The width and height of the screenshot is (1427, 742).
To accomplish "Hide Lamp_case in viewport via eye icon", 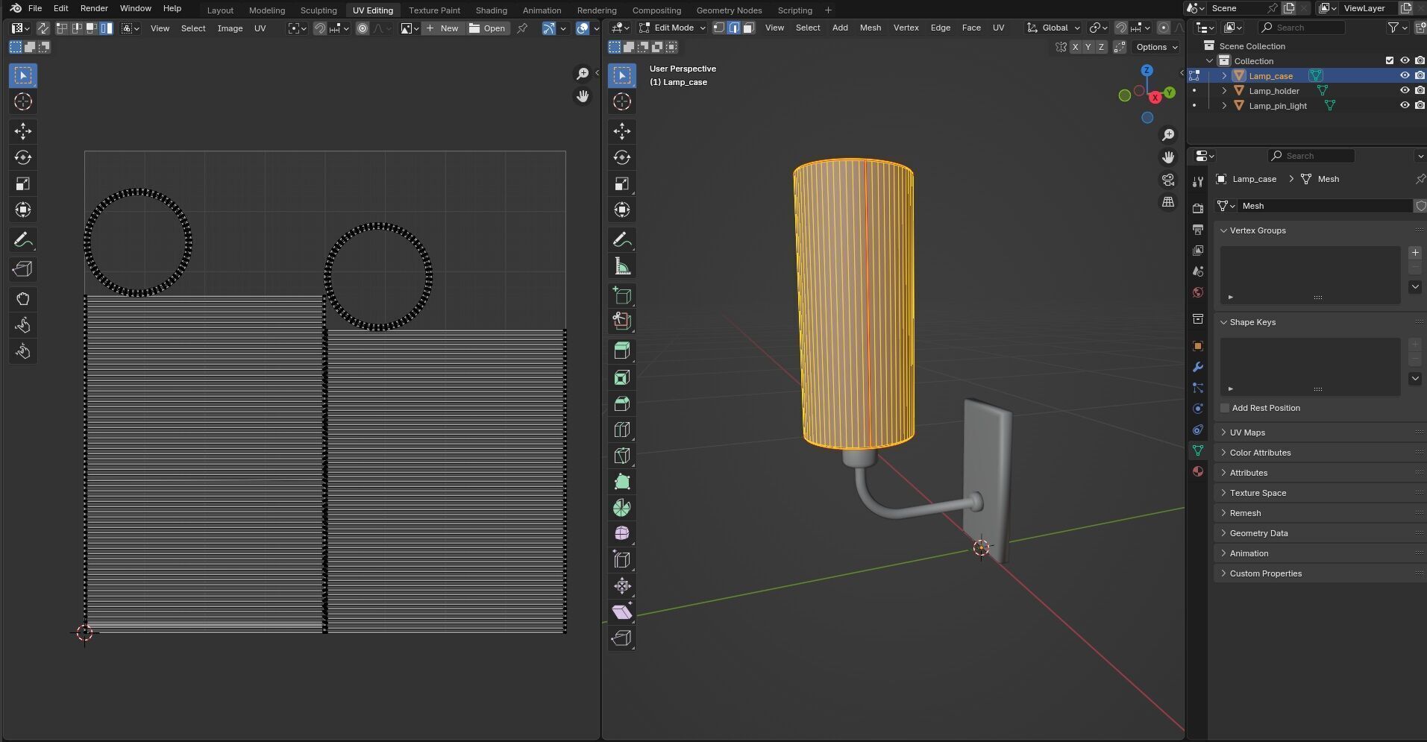I will [1405, 75].
